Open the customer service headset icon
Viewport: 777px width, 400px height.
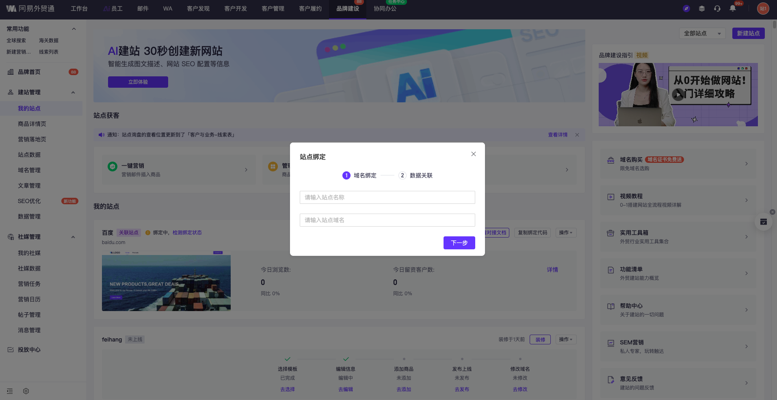pos(717,9)
